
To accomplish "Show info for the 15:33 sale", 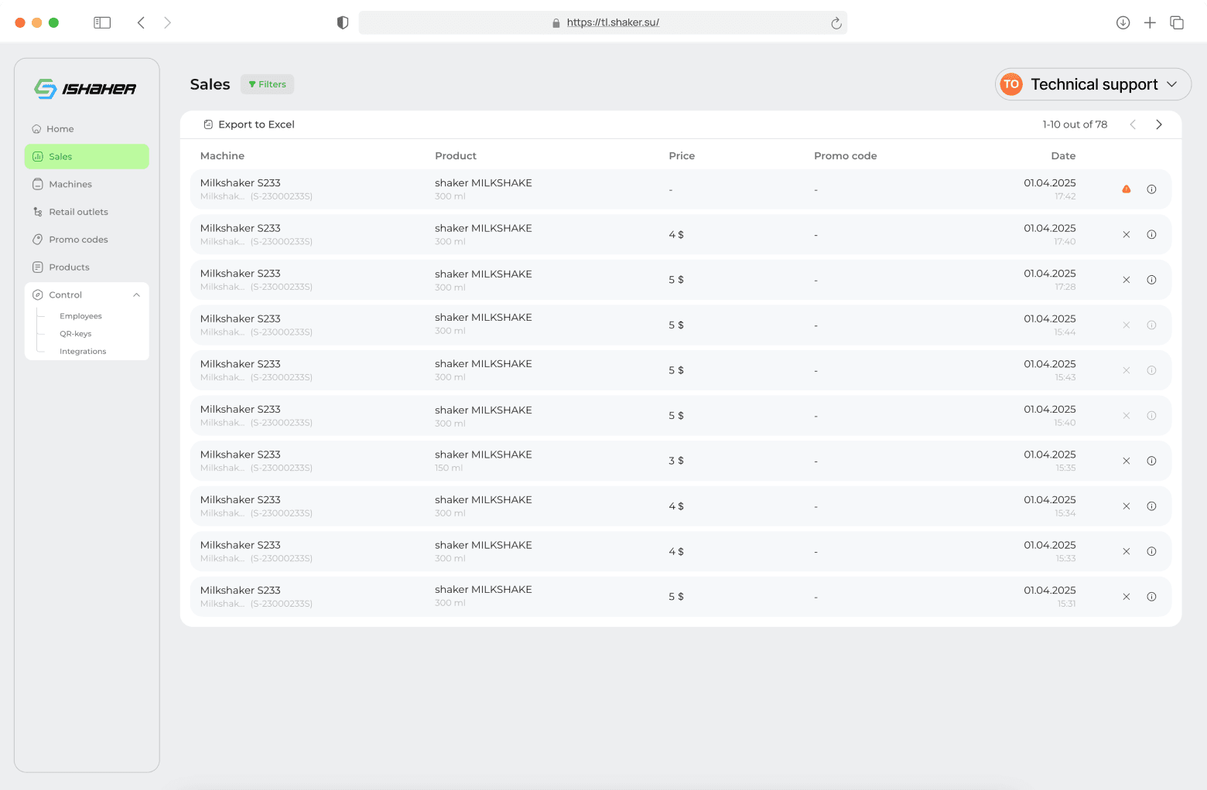I will click(x=1151, y=551).
